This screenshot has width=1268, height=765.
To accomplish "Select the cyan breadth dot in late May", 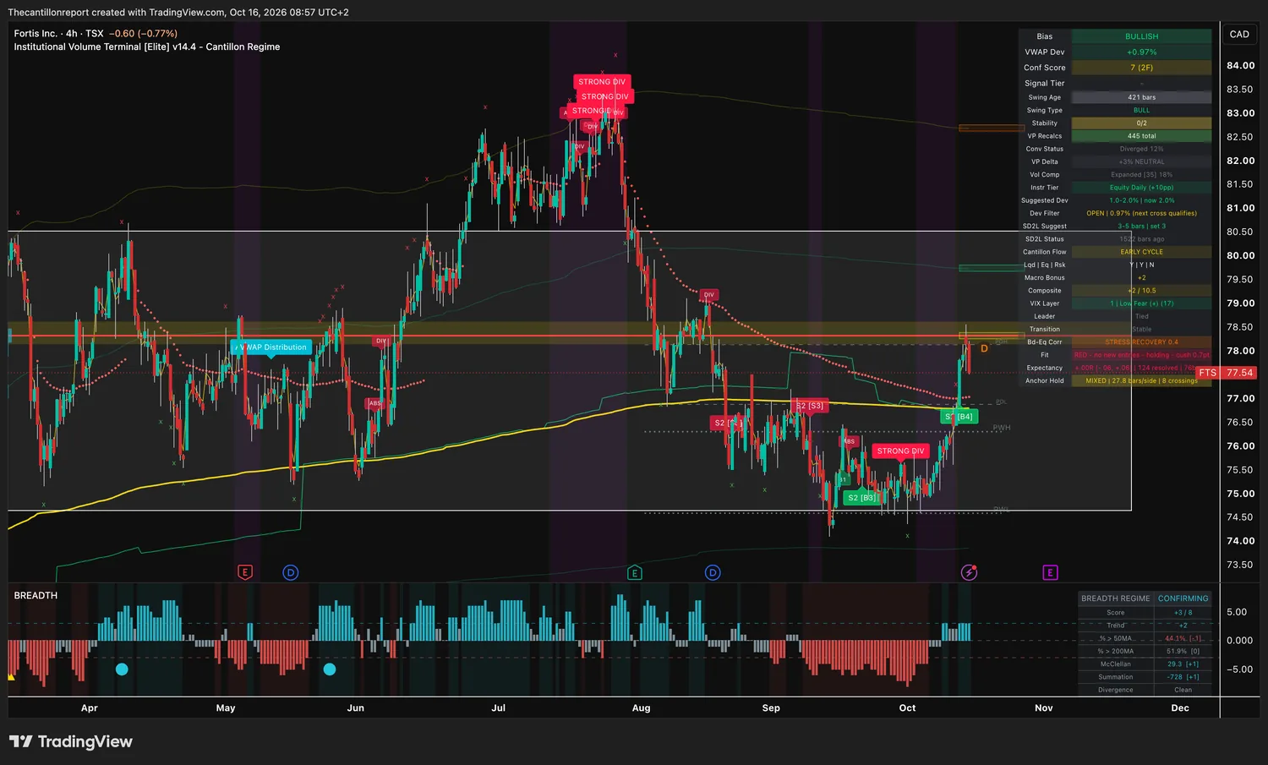I will click(330, 669).
